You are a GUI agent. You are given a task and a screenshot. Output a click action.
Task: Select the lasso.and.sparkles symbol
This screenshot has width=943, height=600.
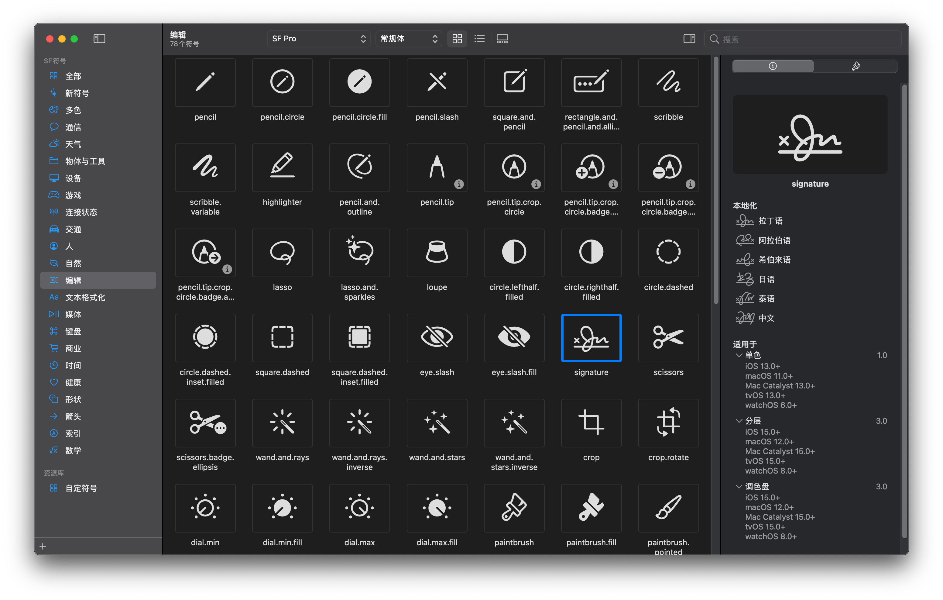(359, 253)
